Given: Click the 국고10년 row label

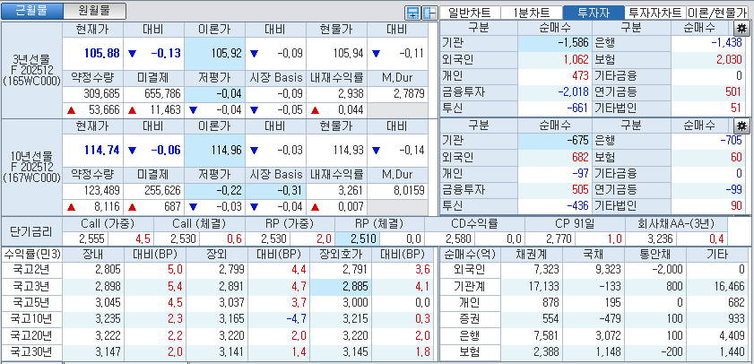Looking at the screenshot, I should (x=31, y=319).
